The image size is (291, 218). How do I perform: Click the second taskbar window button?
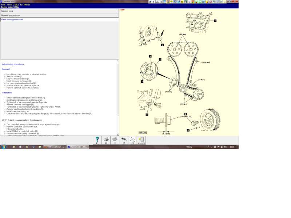(77, 147)
